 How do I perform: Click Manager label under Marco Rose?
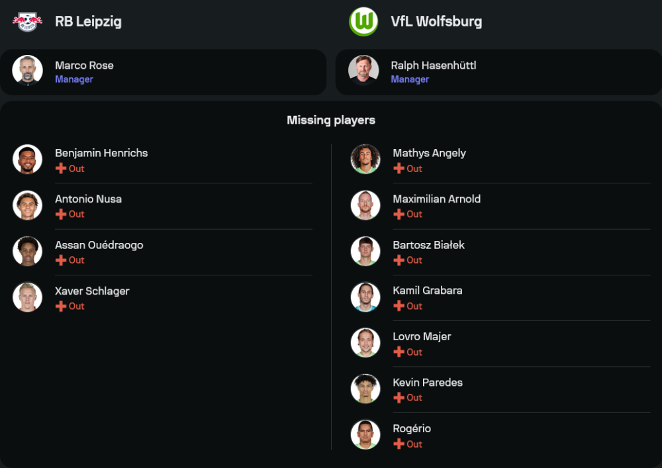point(74,79)
